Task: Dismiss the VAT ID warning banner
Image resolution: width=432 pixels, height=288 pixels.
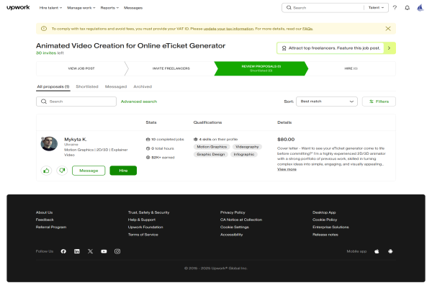Action: [x=388, y=28]
